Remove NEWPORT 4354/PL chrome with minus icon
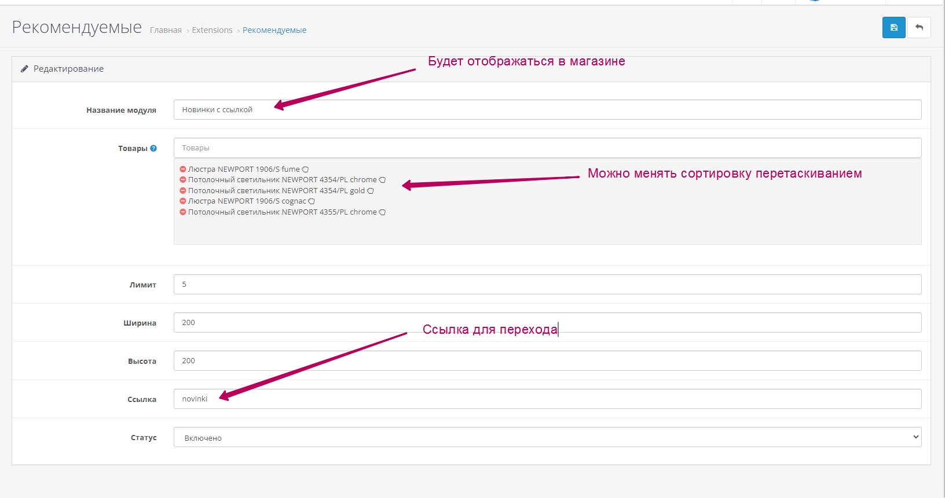The height and width of the screenshot is (498, 945). [x=183, y=180]
